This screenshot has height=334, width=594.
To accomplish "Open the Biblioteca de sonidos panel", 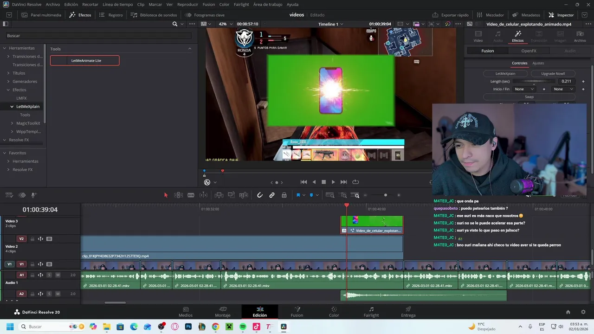I will 154,15.
